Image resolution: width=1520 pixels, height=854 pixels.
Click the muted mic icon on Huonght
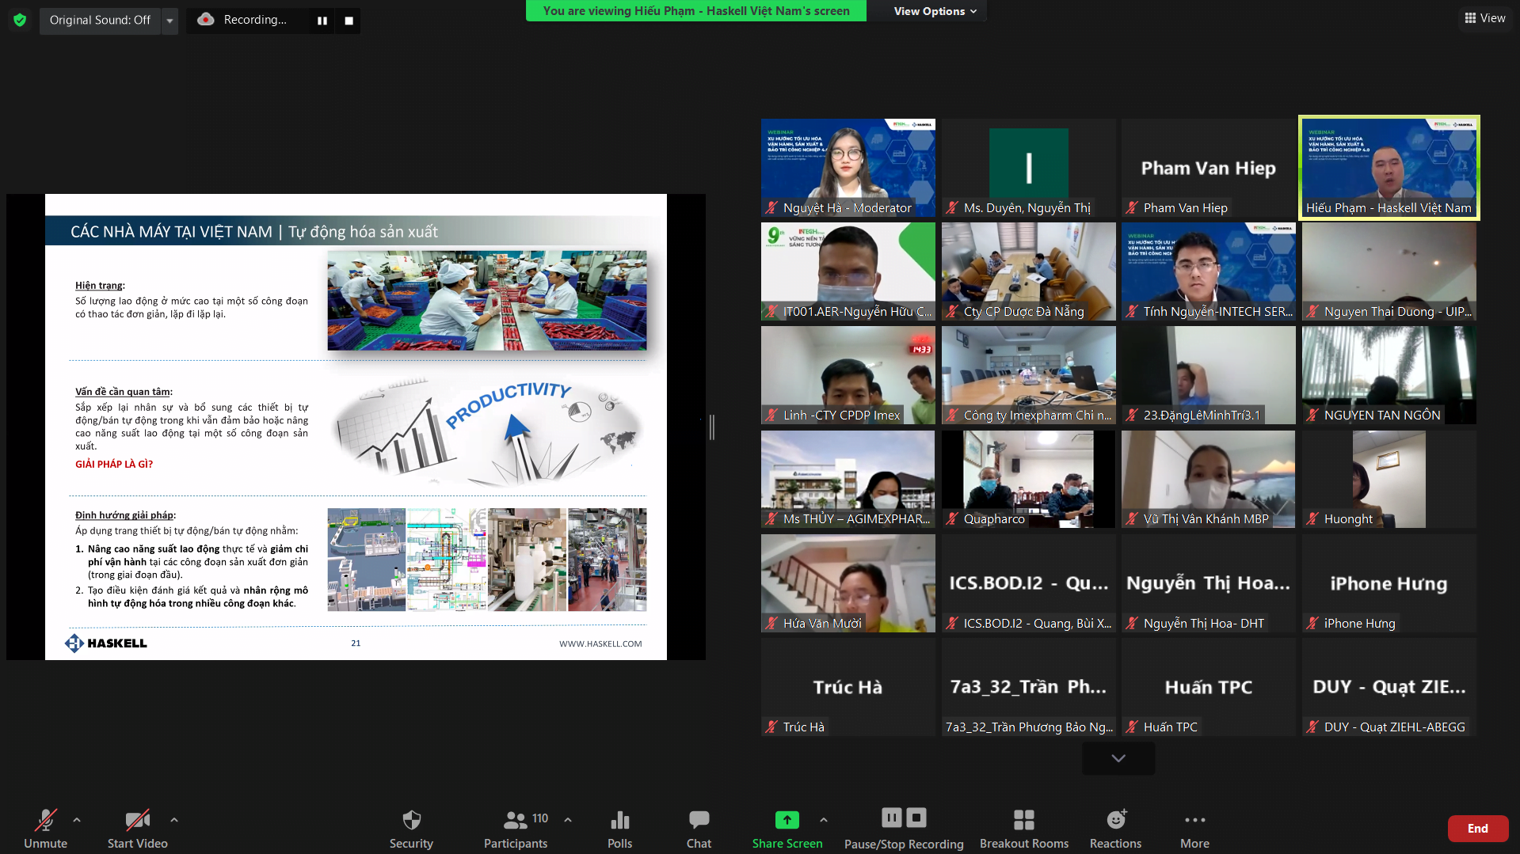point(1312,519)
